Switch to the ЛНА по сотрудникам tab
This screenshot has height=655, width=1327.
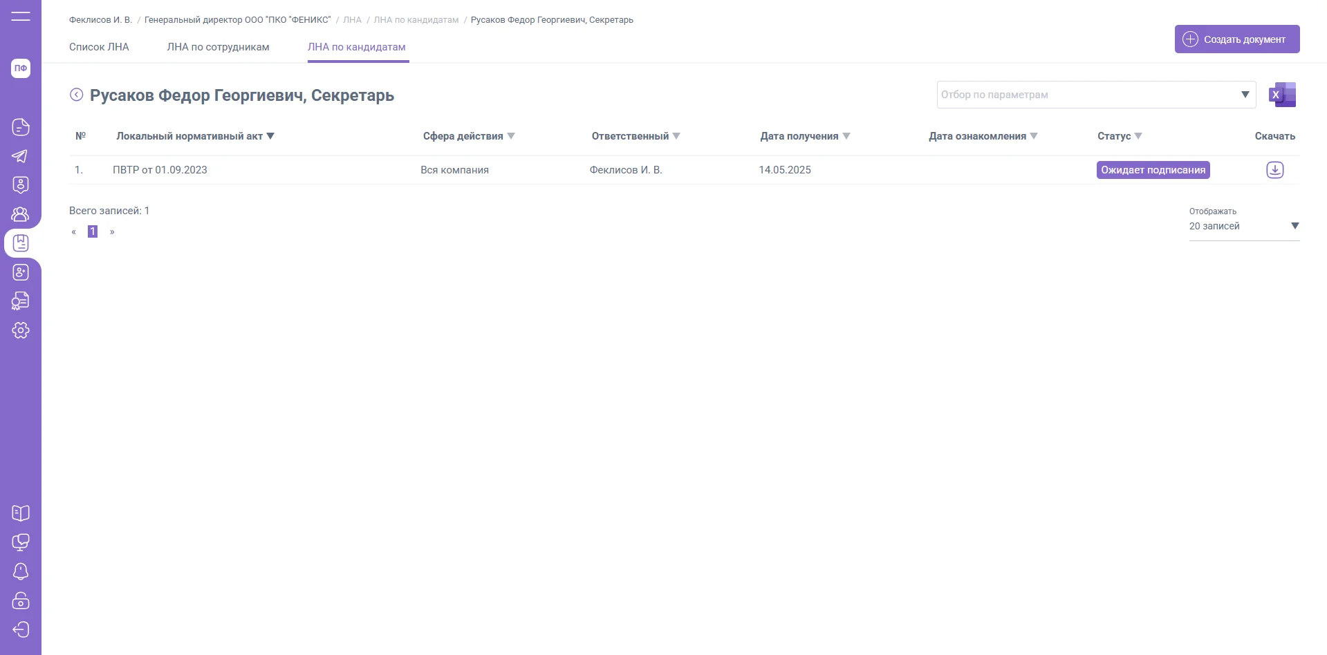point(218,47)
